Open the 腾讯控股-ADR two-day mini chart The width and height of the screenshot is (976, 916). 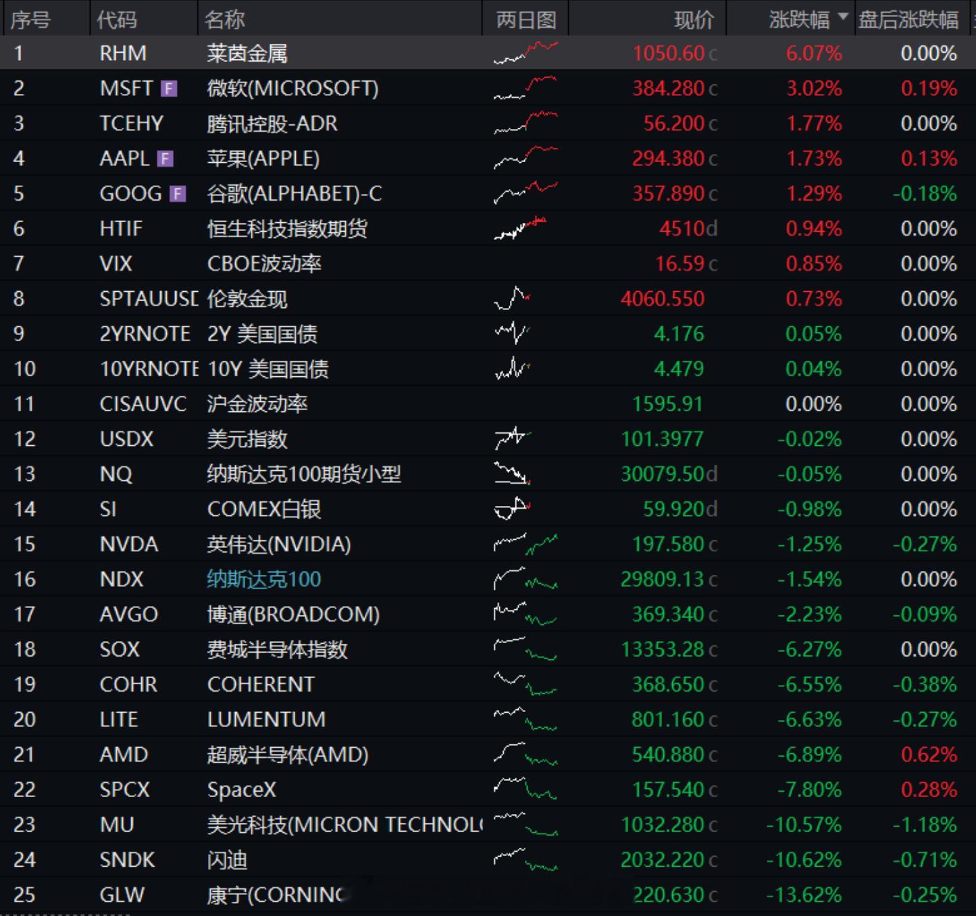coord(525,123)
